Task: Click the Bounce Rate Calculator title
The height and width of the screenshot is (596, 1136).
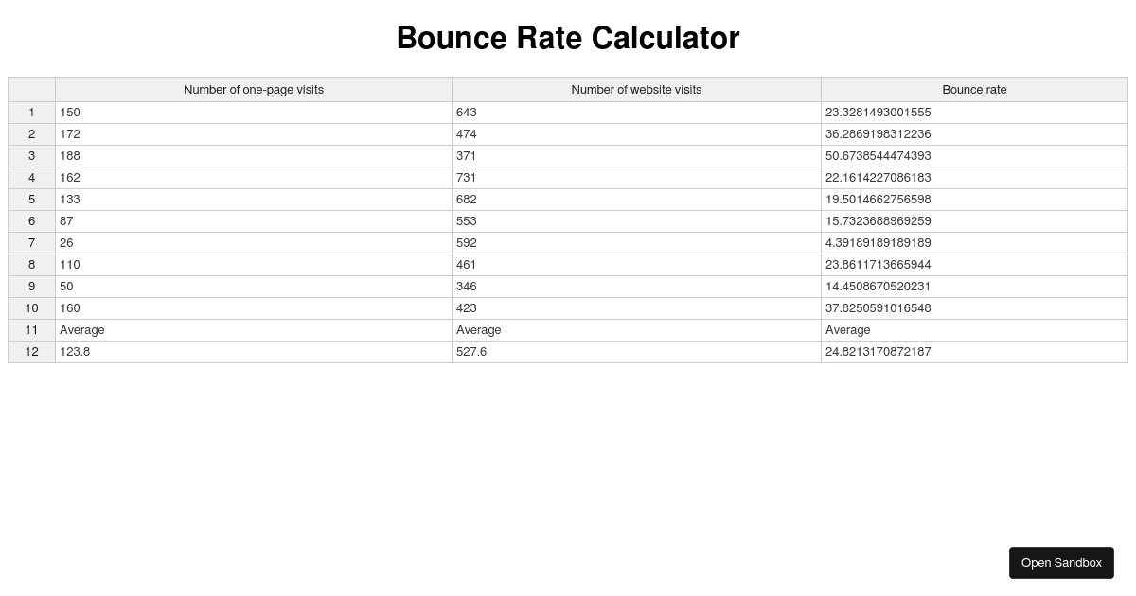Action: click(567, 38)
